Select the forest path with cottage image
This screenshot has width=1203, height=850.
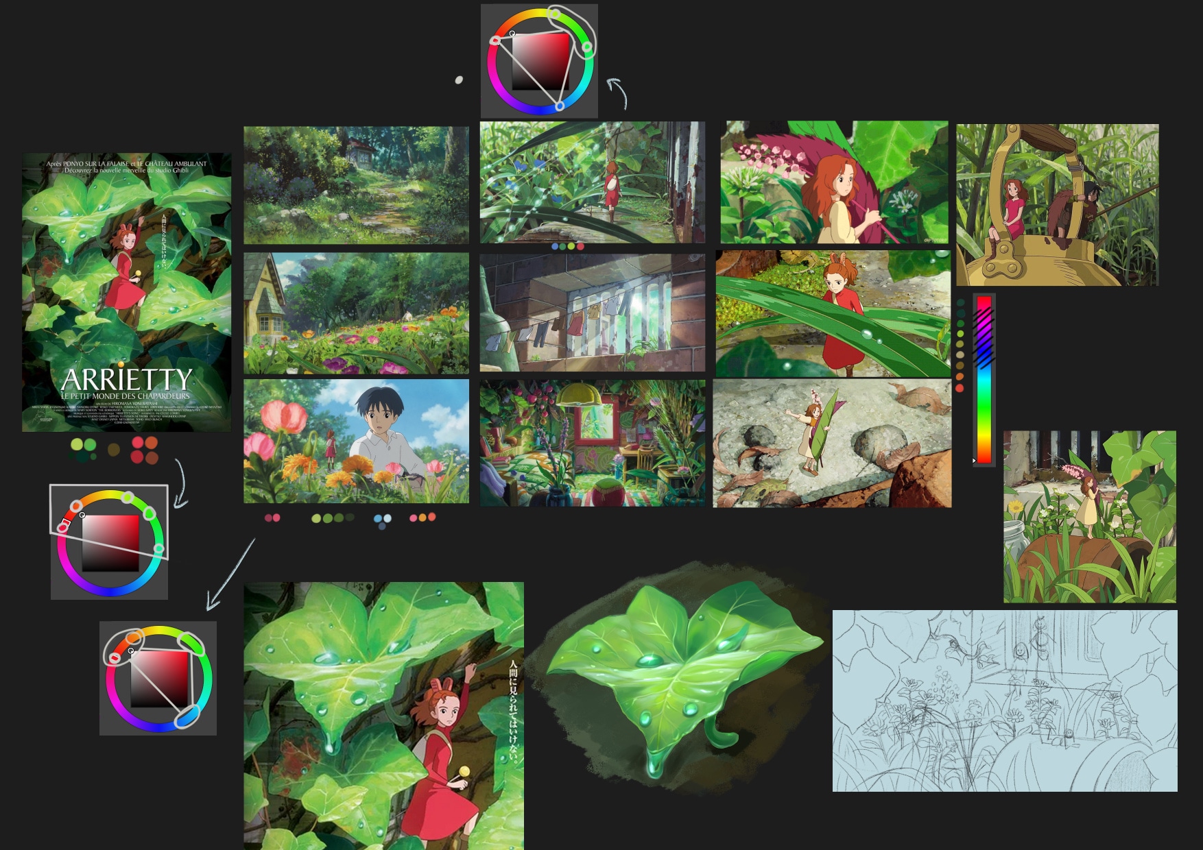pyautogui.click(x=356, y=184)
